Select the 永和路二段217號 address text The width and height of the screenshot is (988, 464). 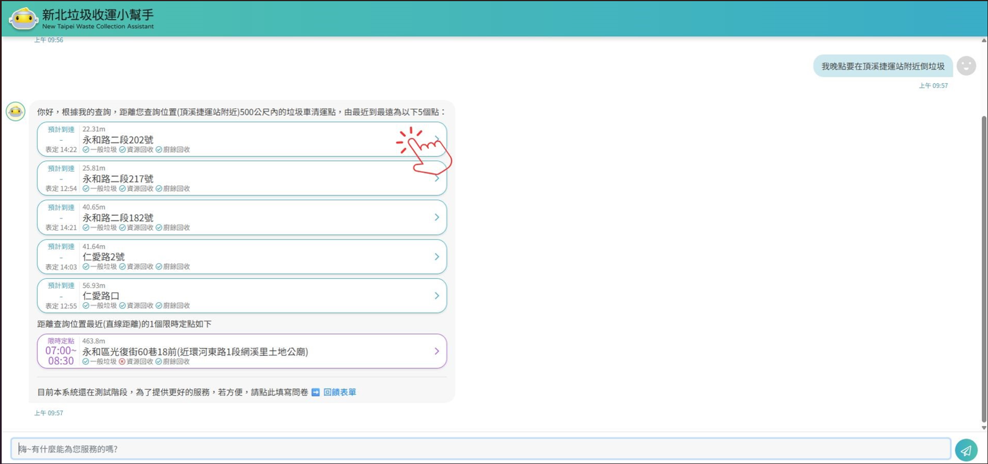click(118, 178)
